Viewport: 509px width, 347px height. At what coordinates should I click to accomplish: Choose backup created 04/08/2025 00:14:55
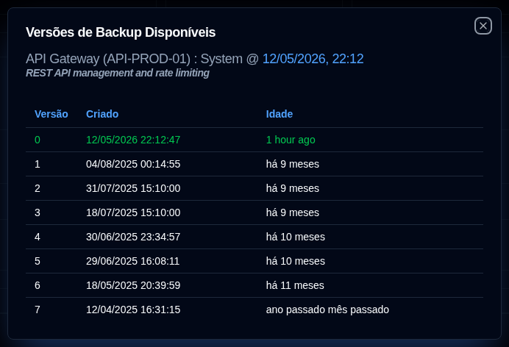(133, 164)
